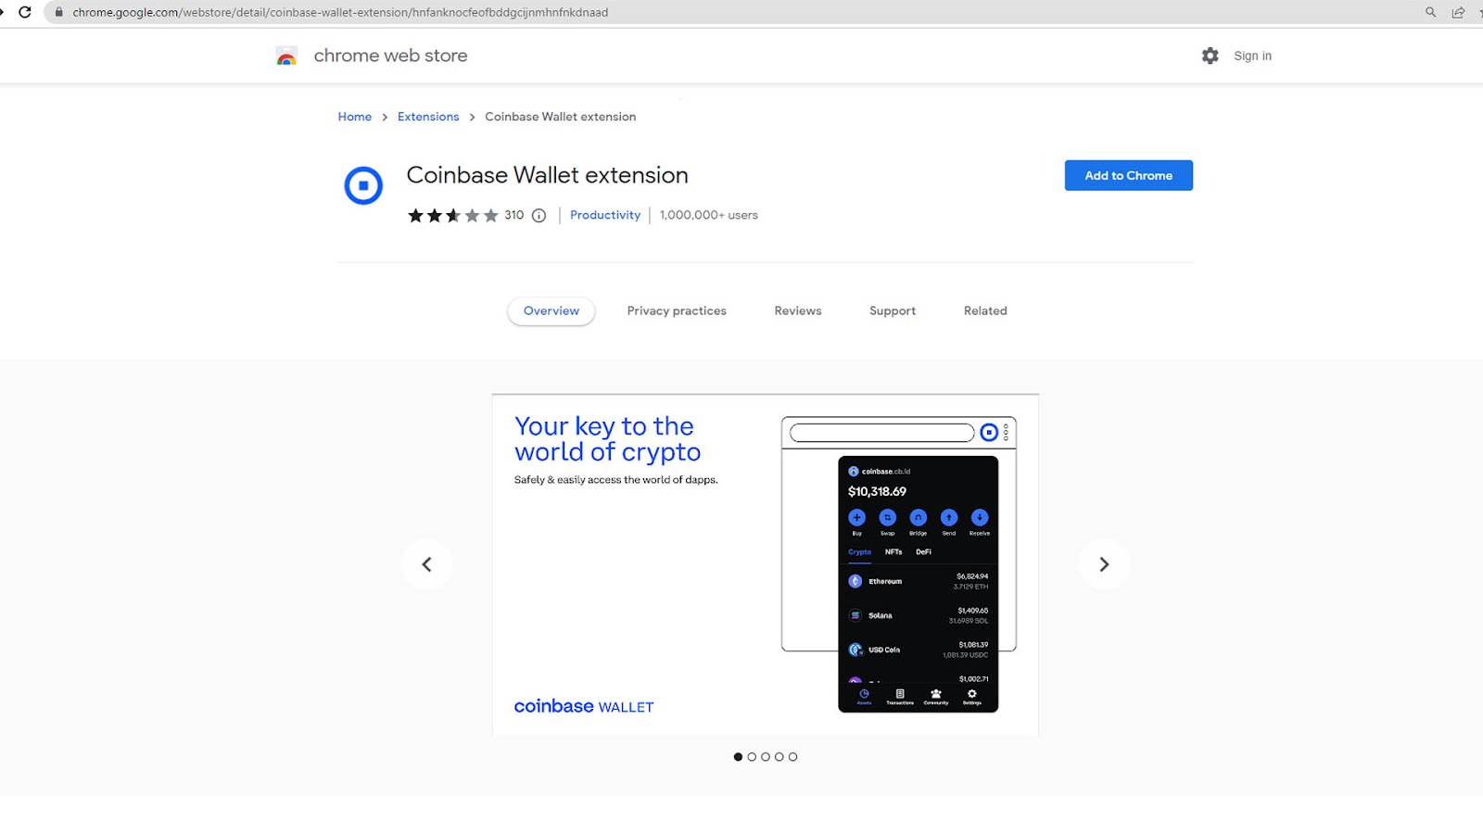Click the 310 ratings count
This screenshot has height=834, width=1483.
(x=514, y=215)
